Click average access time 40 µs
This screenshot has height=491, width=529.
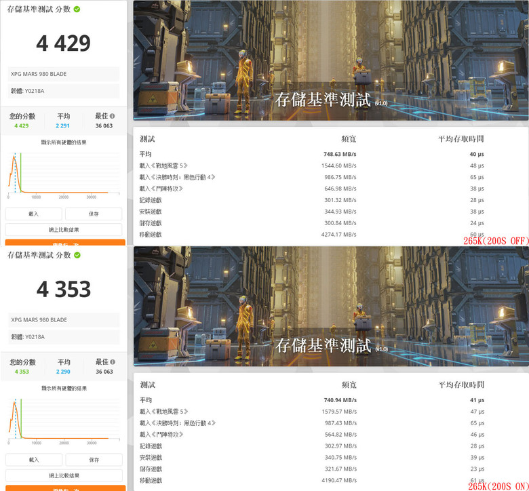tap(477, 154)
